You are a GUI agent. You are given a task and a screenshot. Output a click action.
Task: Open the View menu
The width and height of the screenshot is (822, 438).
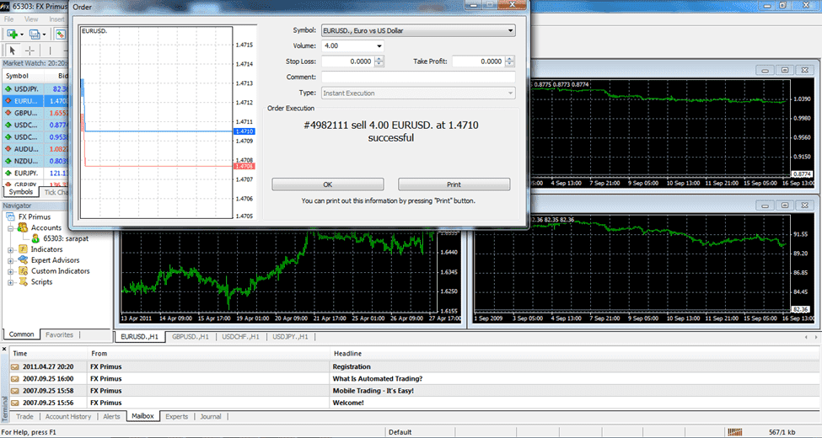tap(31, 19)
